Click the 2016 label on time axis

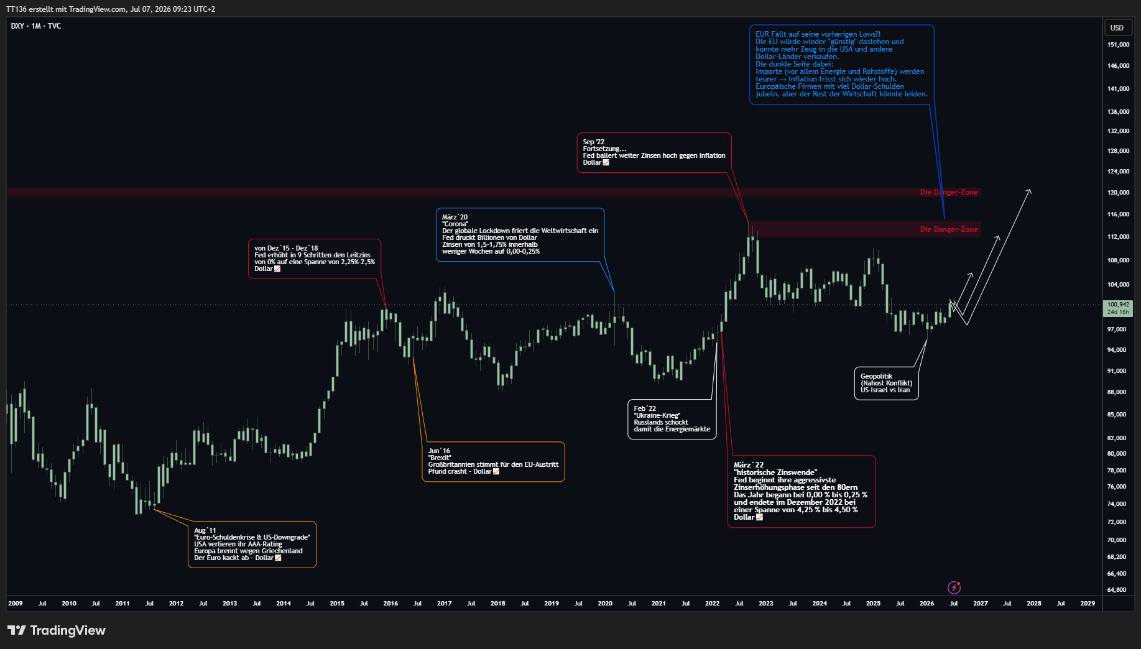pyautogui.click(x=390, y=604)
